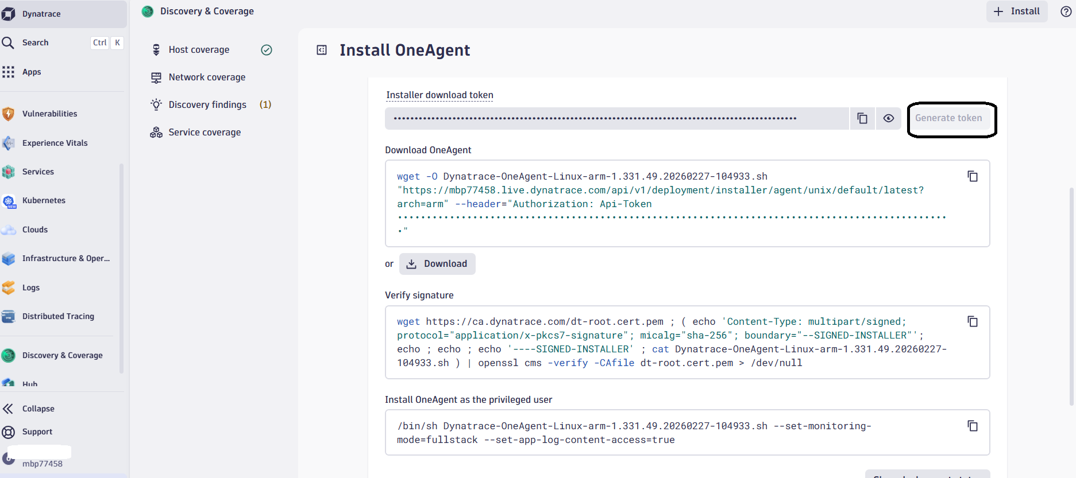Click the installer download token field
Screen dimensions: 1076x478
[x=615, y=118]
